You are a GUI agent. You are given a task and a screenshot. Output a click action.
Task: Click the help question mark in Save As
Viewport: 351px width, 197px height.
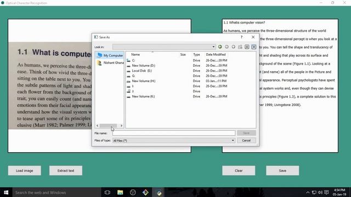point(241,37)
